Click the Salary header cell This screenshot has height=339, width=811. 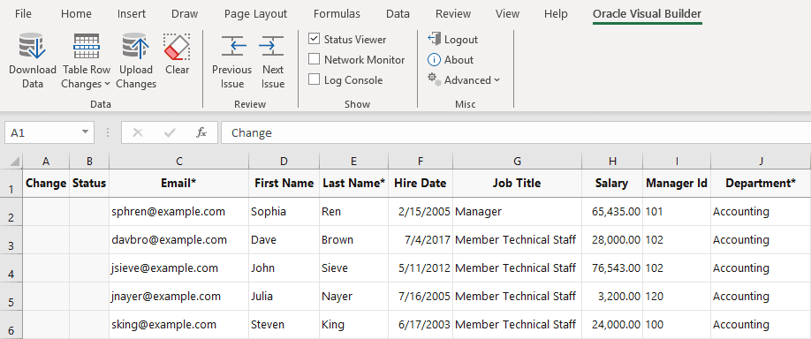coord(612,183)
